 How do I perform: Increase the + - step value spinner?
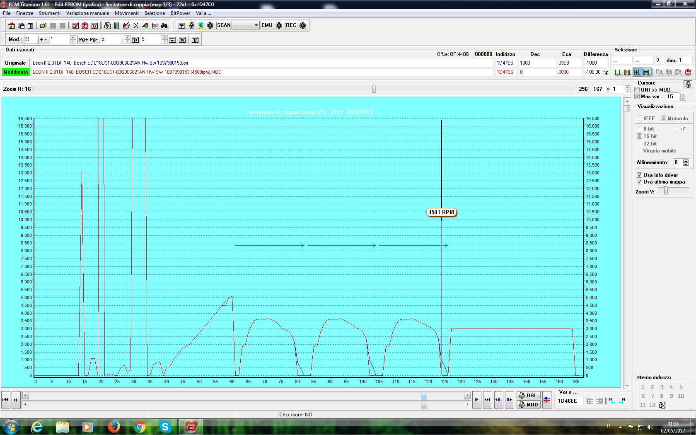coord(73,37)
